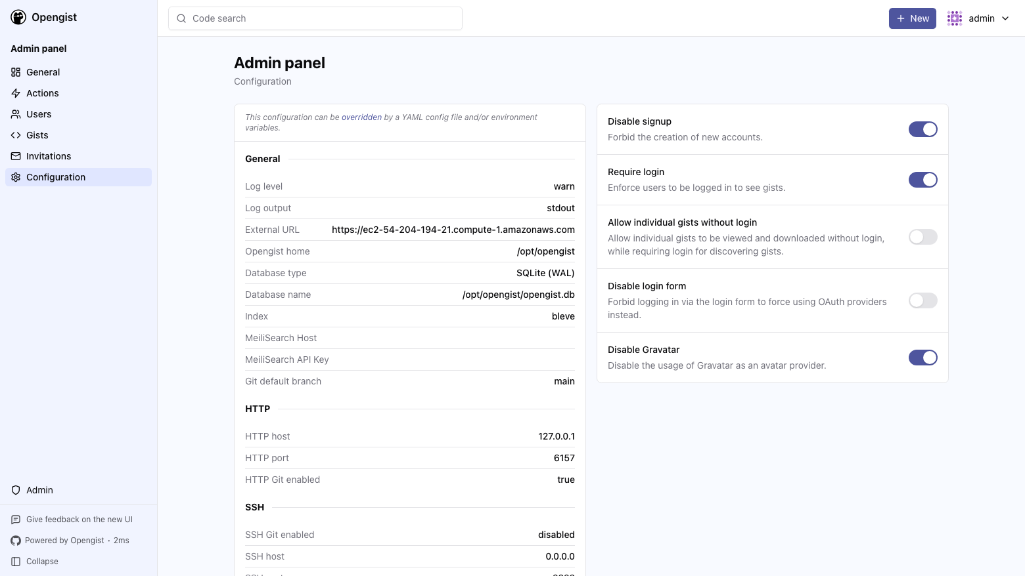Click the GitHub icon beside Powered by Opengist

[x=16, y=541]
